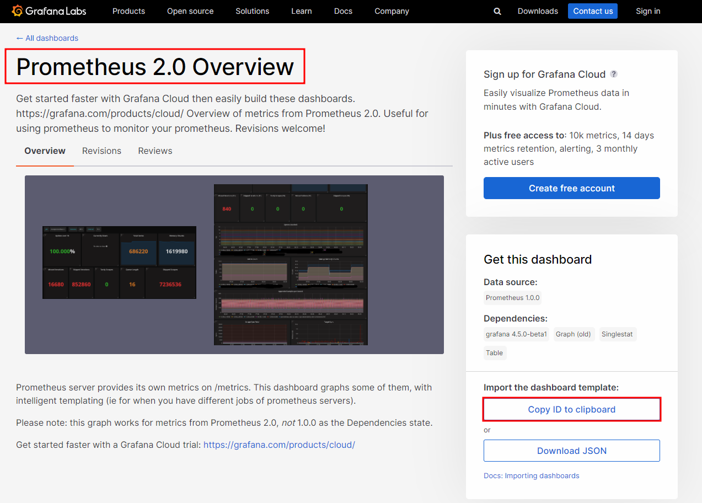Follow the grafana.com/products/cloud trial link

(x=279, y=445)
